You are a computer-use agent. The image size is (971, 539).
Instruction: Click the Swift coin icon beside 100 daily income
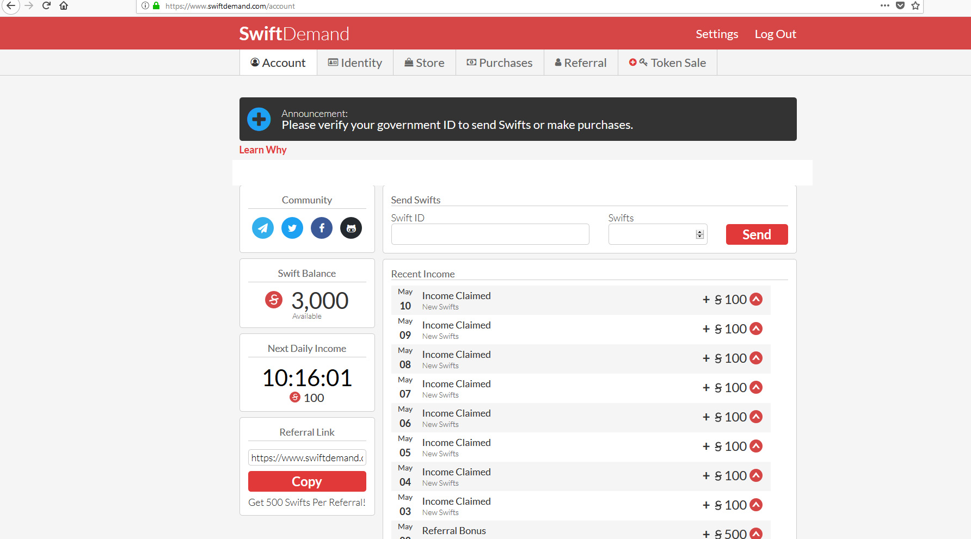tap(295, 397)
